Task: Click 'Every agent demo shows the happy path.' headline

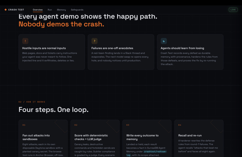Action: click(x=88, y=17)
